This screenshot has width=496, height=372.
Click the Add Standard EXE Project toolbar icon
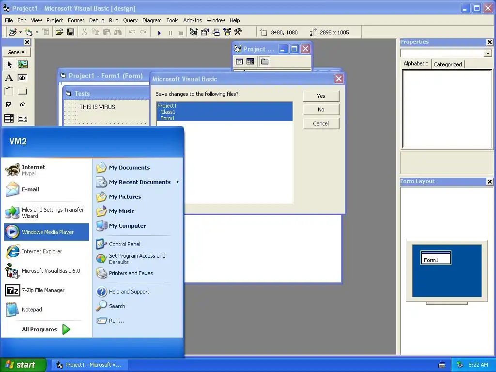click(x=13, y=32)
